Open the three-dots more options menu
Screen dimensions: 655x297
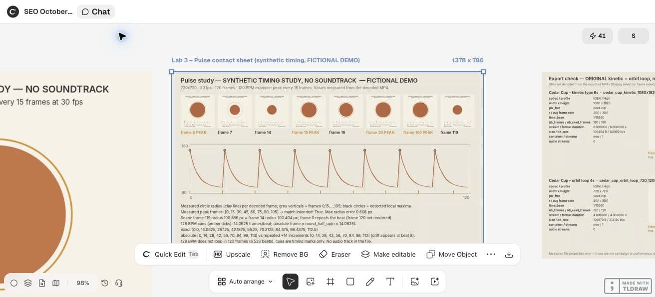(x=491, y=254)
